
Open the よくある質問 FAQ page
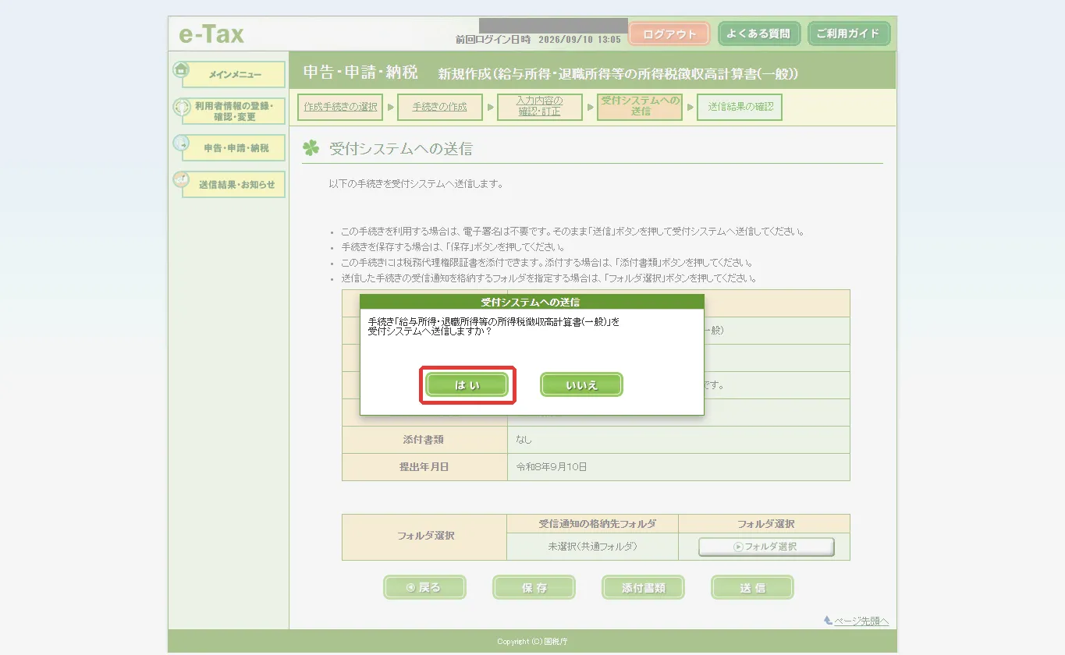tap(758, 34)
